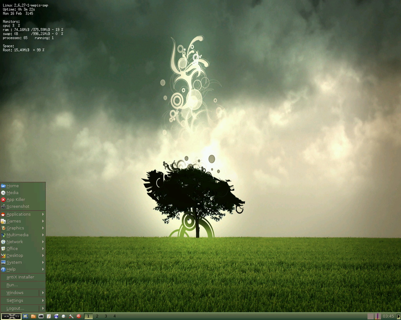Image resolution: width=401 pixels, height=320 pixels.
Task: Expand the Multimedia submenu
Action: (x=17, y=235)
